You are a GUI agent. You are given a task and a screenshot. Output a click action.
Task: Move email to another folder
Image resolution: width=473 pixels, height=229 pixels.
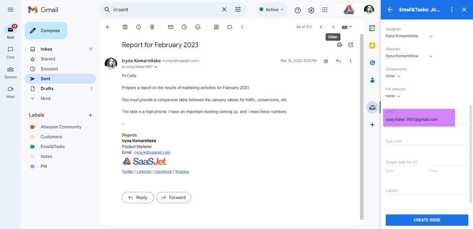point(216,27)
